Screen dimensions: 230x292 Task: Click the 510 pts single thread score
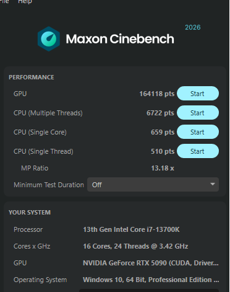point(163,151)
